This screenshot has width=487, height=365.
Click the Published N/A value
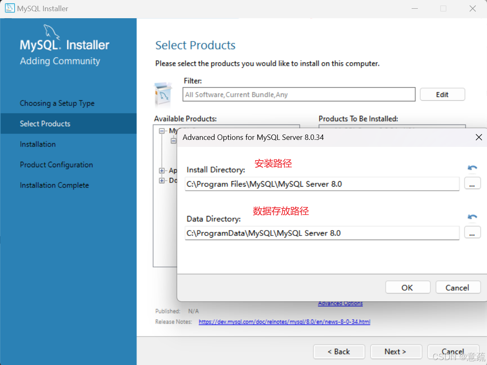pyautogui.click(x=193, y=311)
